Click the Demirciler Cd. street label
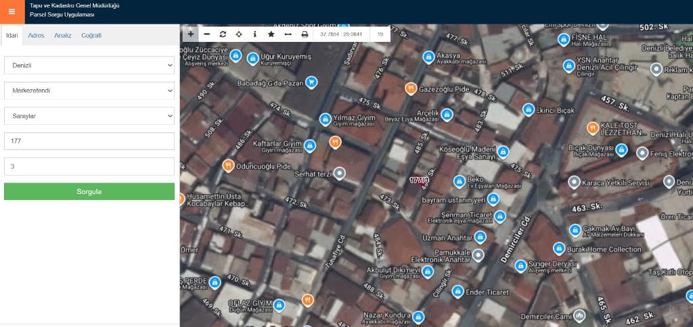The width and height of the screenshot is (693, 327). 515,239
